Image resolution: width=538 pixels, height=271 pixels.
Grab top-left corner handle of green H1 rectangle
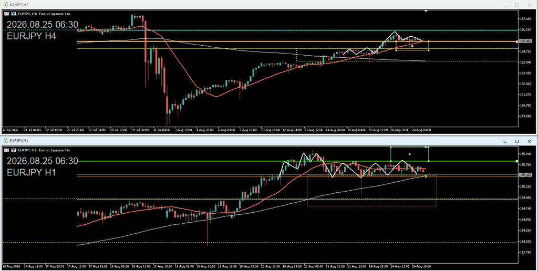point(391,147)
